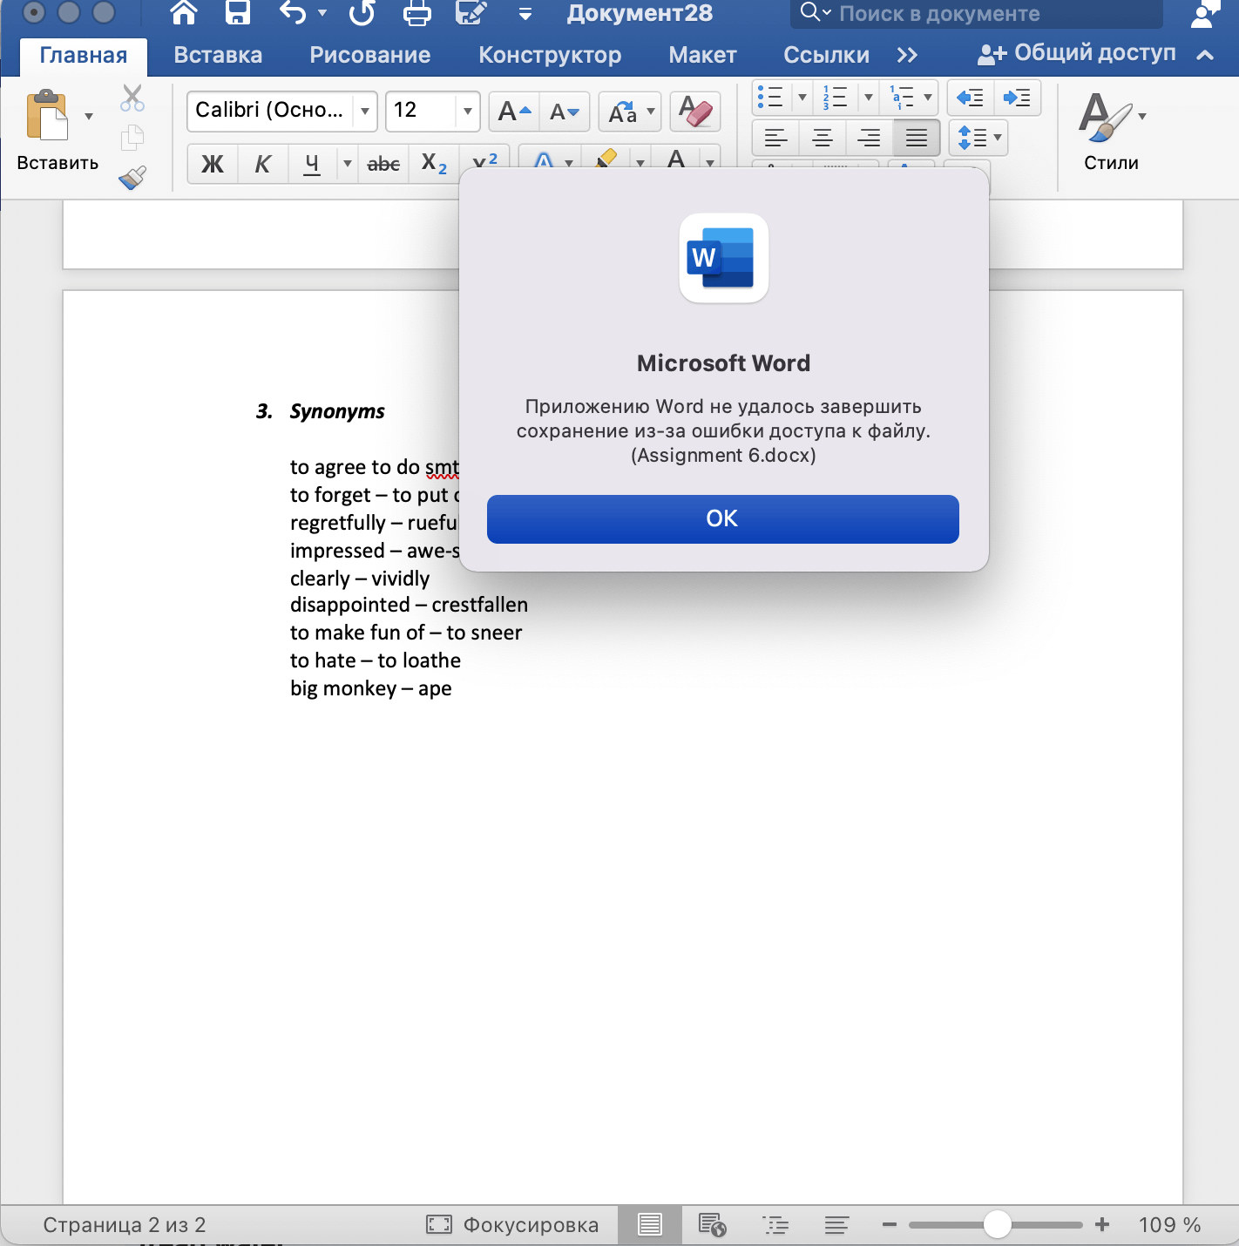The image size is (1239, 1246).
Task: Open the font size dropdown arrow
Action: [x=468, y=112]
